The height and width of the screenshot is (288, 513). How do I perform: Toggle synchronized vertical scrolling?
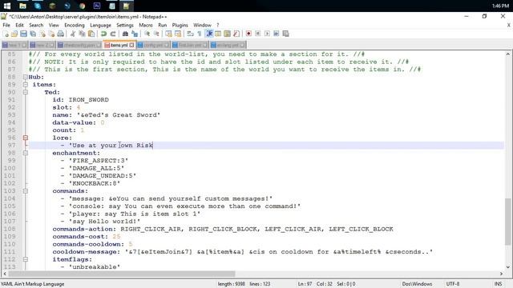point(168,34)
